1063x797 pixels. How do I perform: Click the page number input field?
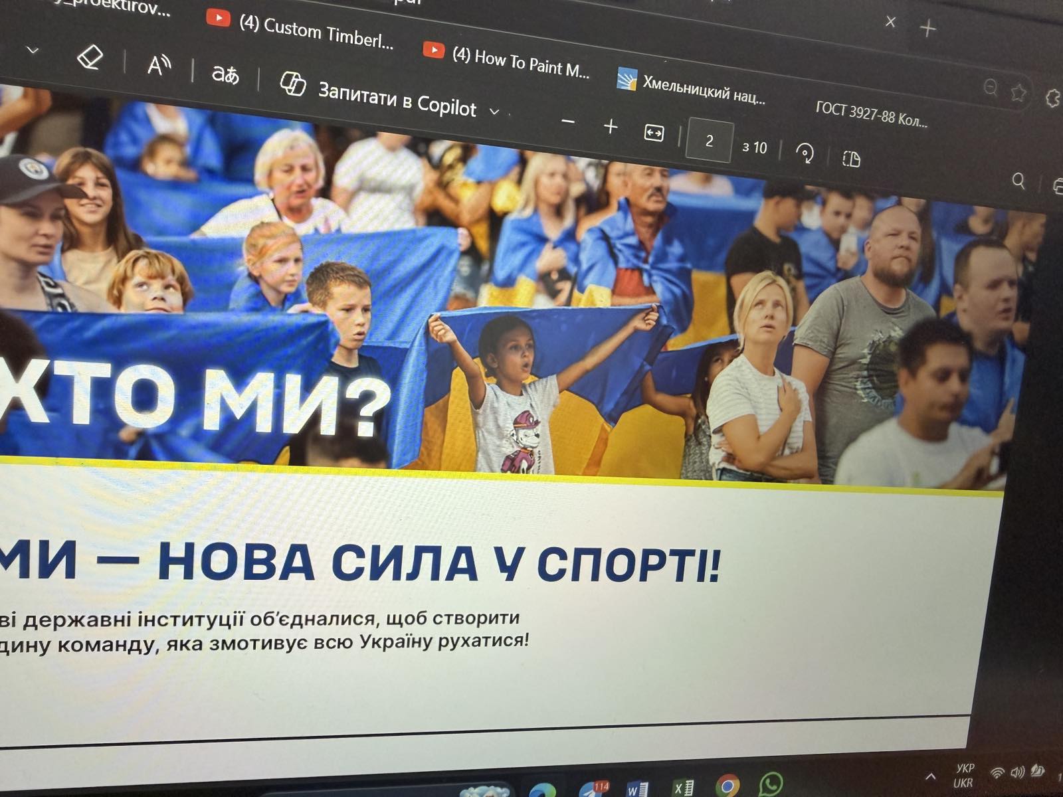[x=709, y=141]
